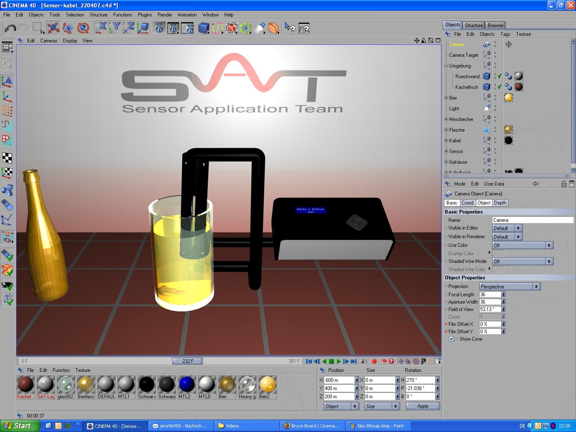Toggle Rueckwand's green enable checkmark
576x432 pixels.
[x=499, y=76]
